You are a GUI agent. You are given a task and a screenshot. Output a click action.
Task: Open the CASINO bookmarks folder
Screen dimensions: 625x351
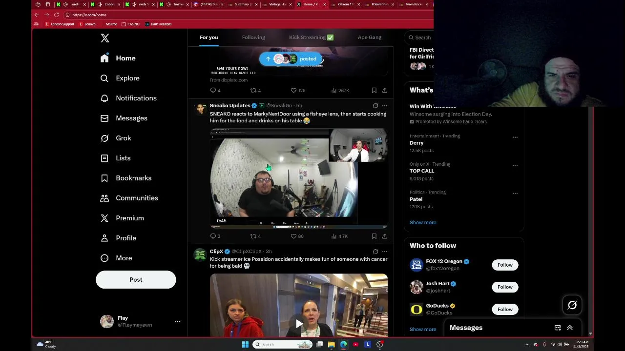pyautogui.click(x=130, y=24)
